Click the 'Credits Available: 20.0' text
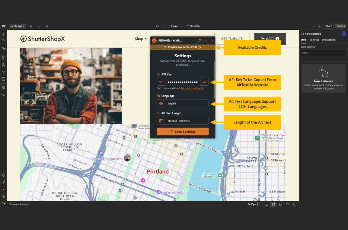 click(182, 47)
